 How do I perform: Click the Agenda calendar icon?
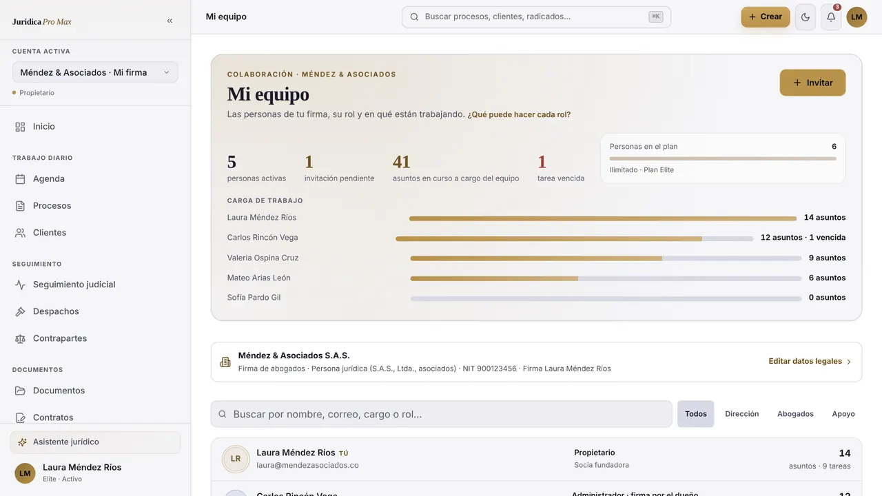pos(20,179)
